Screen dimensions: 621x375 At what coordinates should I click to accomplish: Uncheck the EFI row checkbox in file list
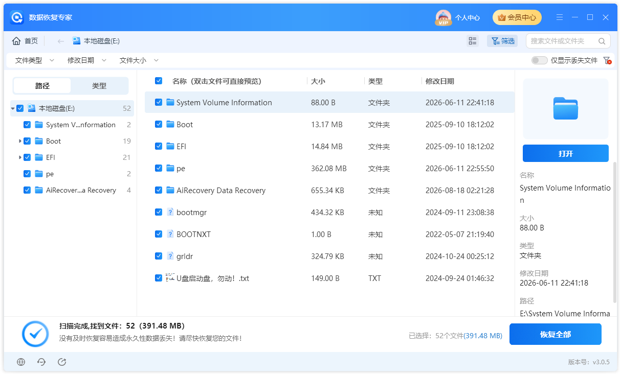[159, 146]
